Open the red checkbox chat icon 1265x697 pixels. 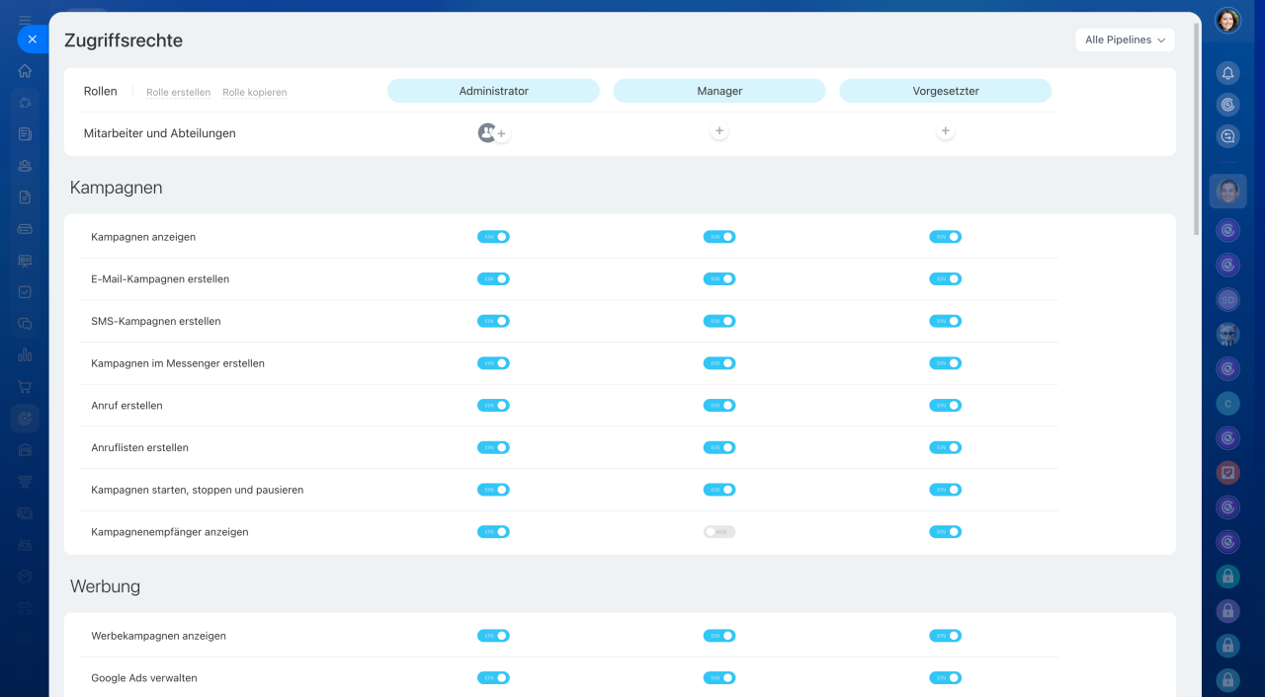click(1227, 472)
